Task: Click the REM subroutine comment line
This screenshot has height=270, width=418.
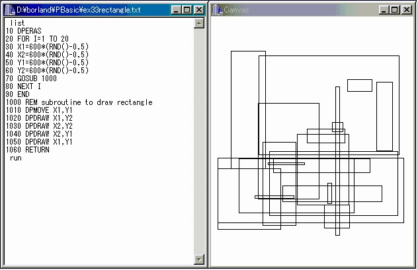Action: point(79,102)
